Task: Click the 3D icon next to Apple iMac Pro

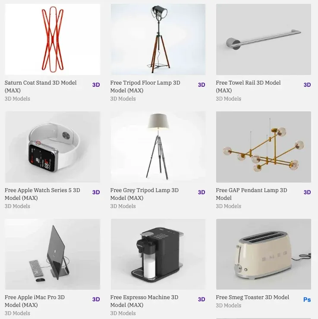Action: click(x=96, y=299)
